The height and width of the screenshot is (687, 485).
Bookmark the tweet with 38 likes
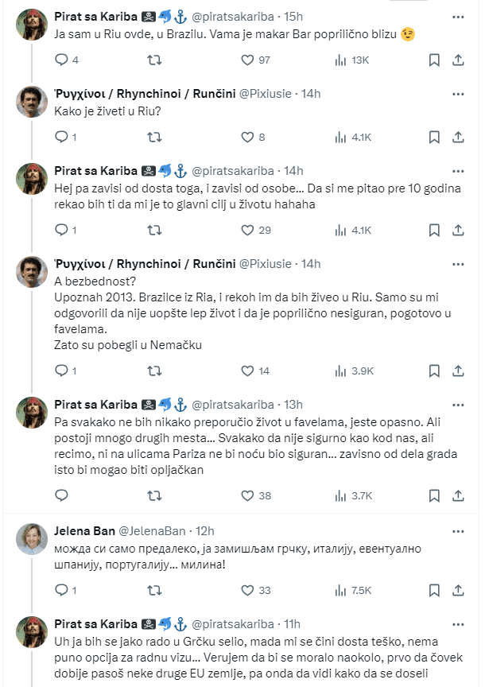pyautogui.click(x=434, y=495)
